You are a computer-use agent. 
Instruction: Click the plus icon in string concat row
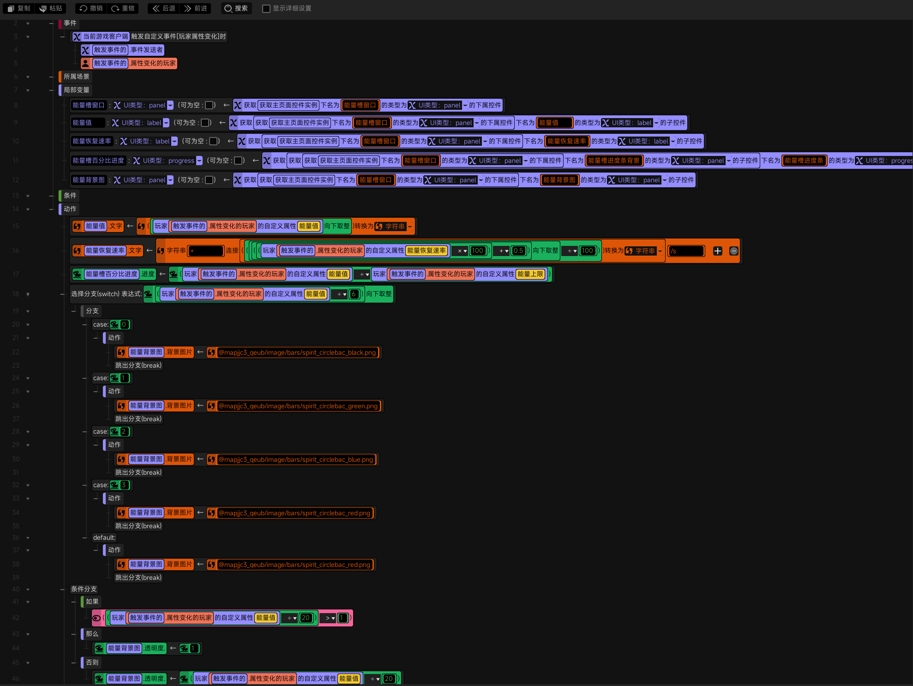point(717,251)
